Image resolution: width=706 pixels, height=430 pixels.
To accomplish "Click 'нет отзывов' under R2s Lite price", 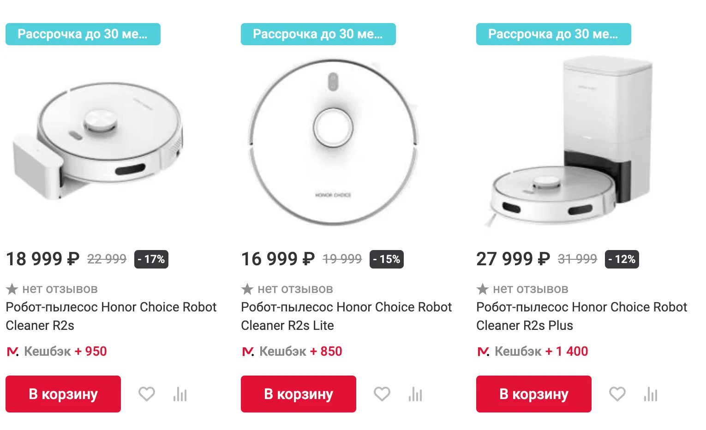I will (295, 289).
